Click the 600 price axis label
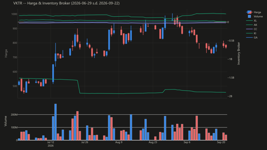 click(15, 72)
